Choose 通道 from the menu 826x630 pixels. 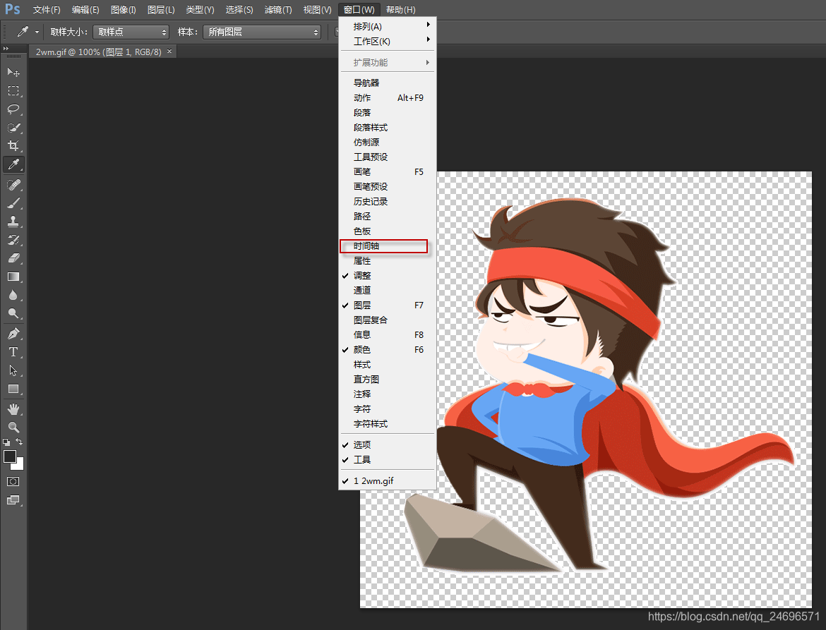coord(388,290)
